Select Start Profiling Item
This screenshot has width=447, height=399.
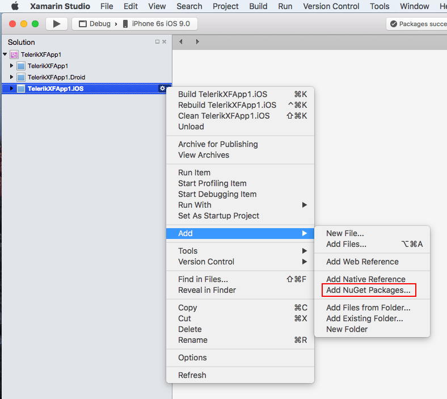point(240,183)
